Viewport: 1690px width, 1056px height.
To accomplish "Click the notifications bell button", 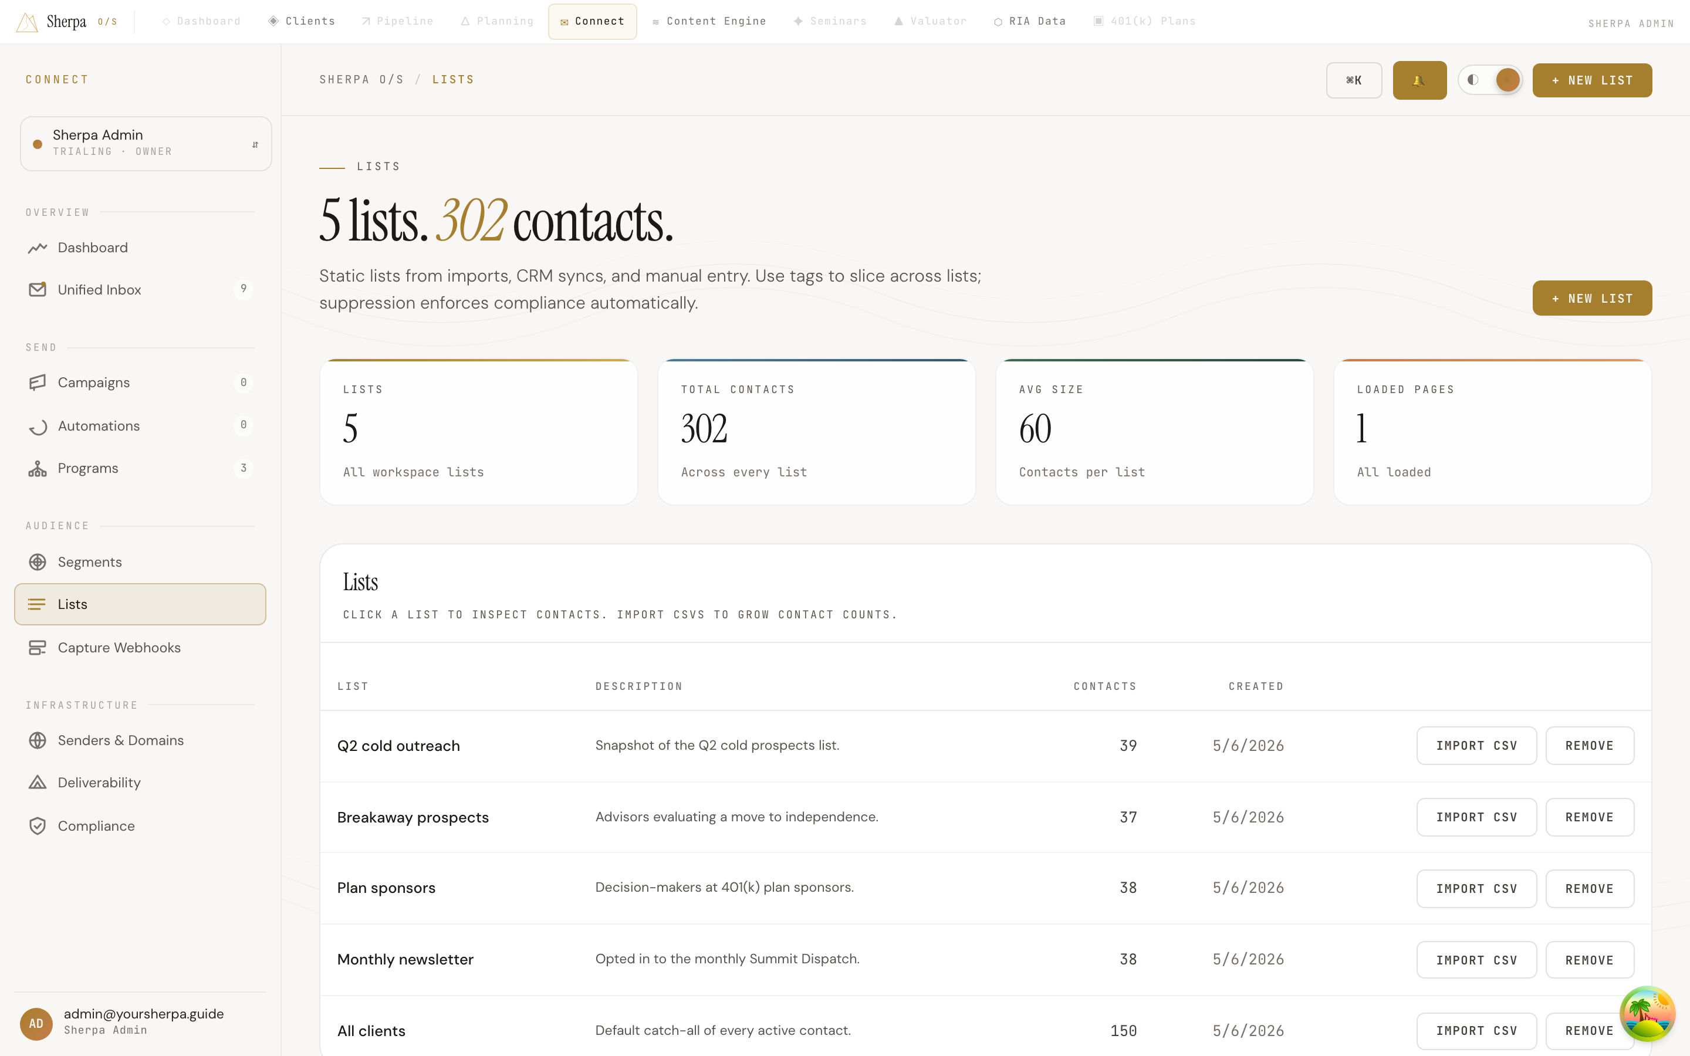I will 1419,80.
